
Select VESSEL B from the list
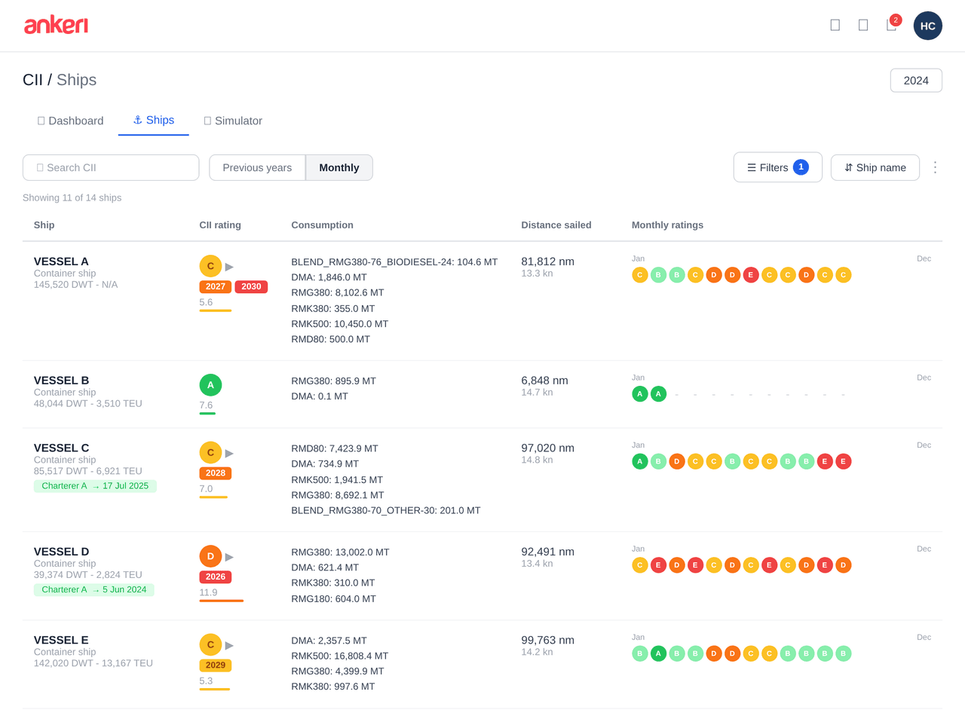(61, 380)
